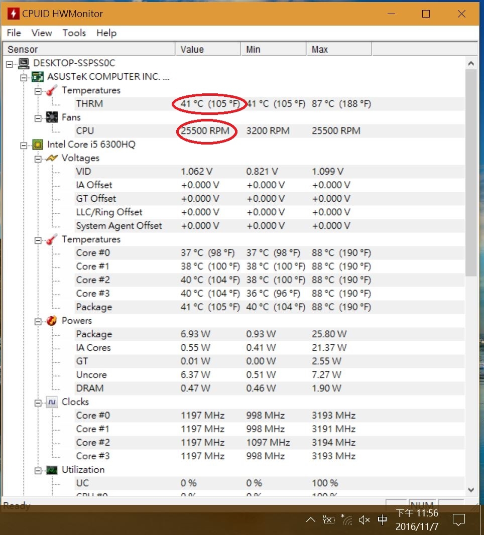This screenshot has width=484, height=535.
Task: Select the IA Cores power row label
Action: (93, 348)
